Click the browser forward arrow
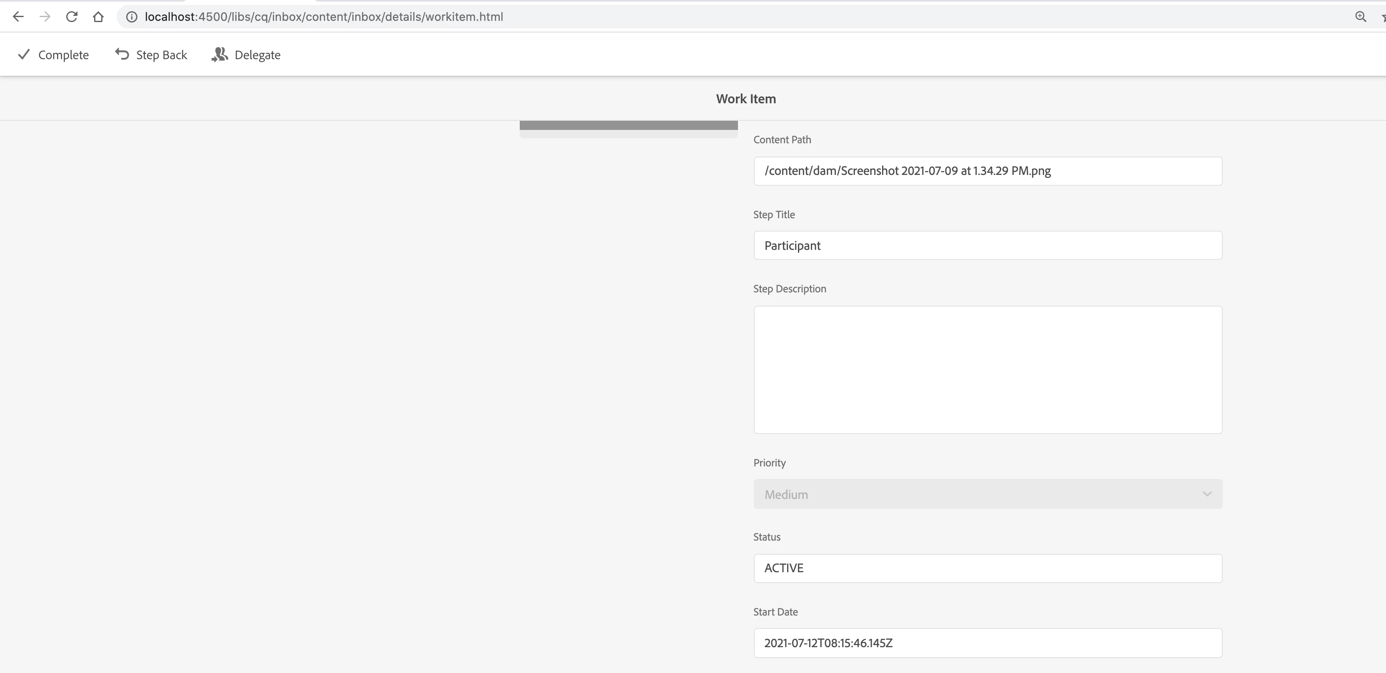The width and height of the screenshot is (1386, 673). tap(45, 17)
